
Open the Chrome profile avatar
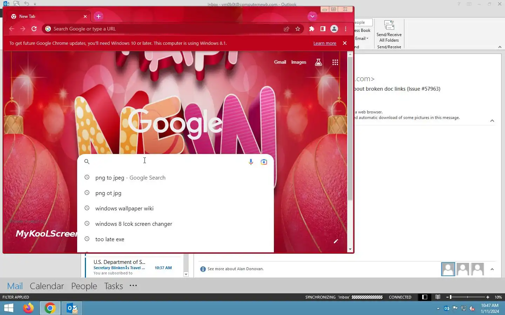[334, 29]
